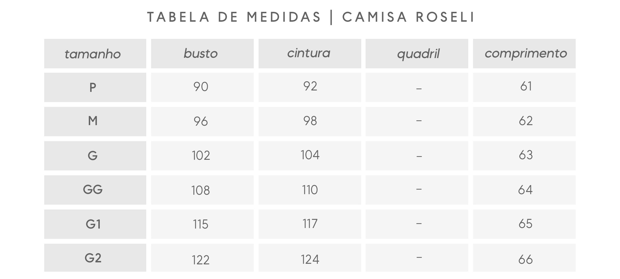Select the 'comprimento' column header
This screenshot has height=279, width=620.
[526, 54]
